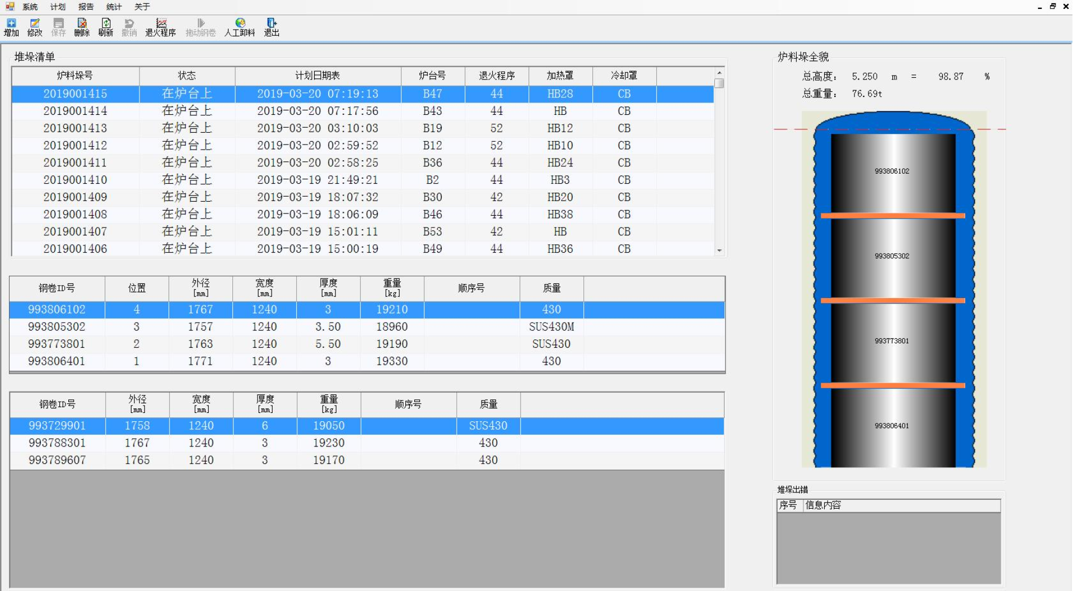This screenshot has width=1075, height=591.
Task: Select stack row 2019001410
Action: 362,180
